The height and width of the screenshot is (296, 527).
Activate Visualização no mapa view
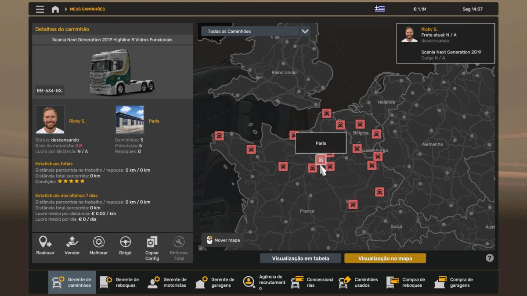[385, 258]
